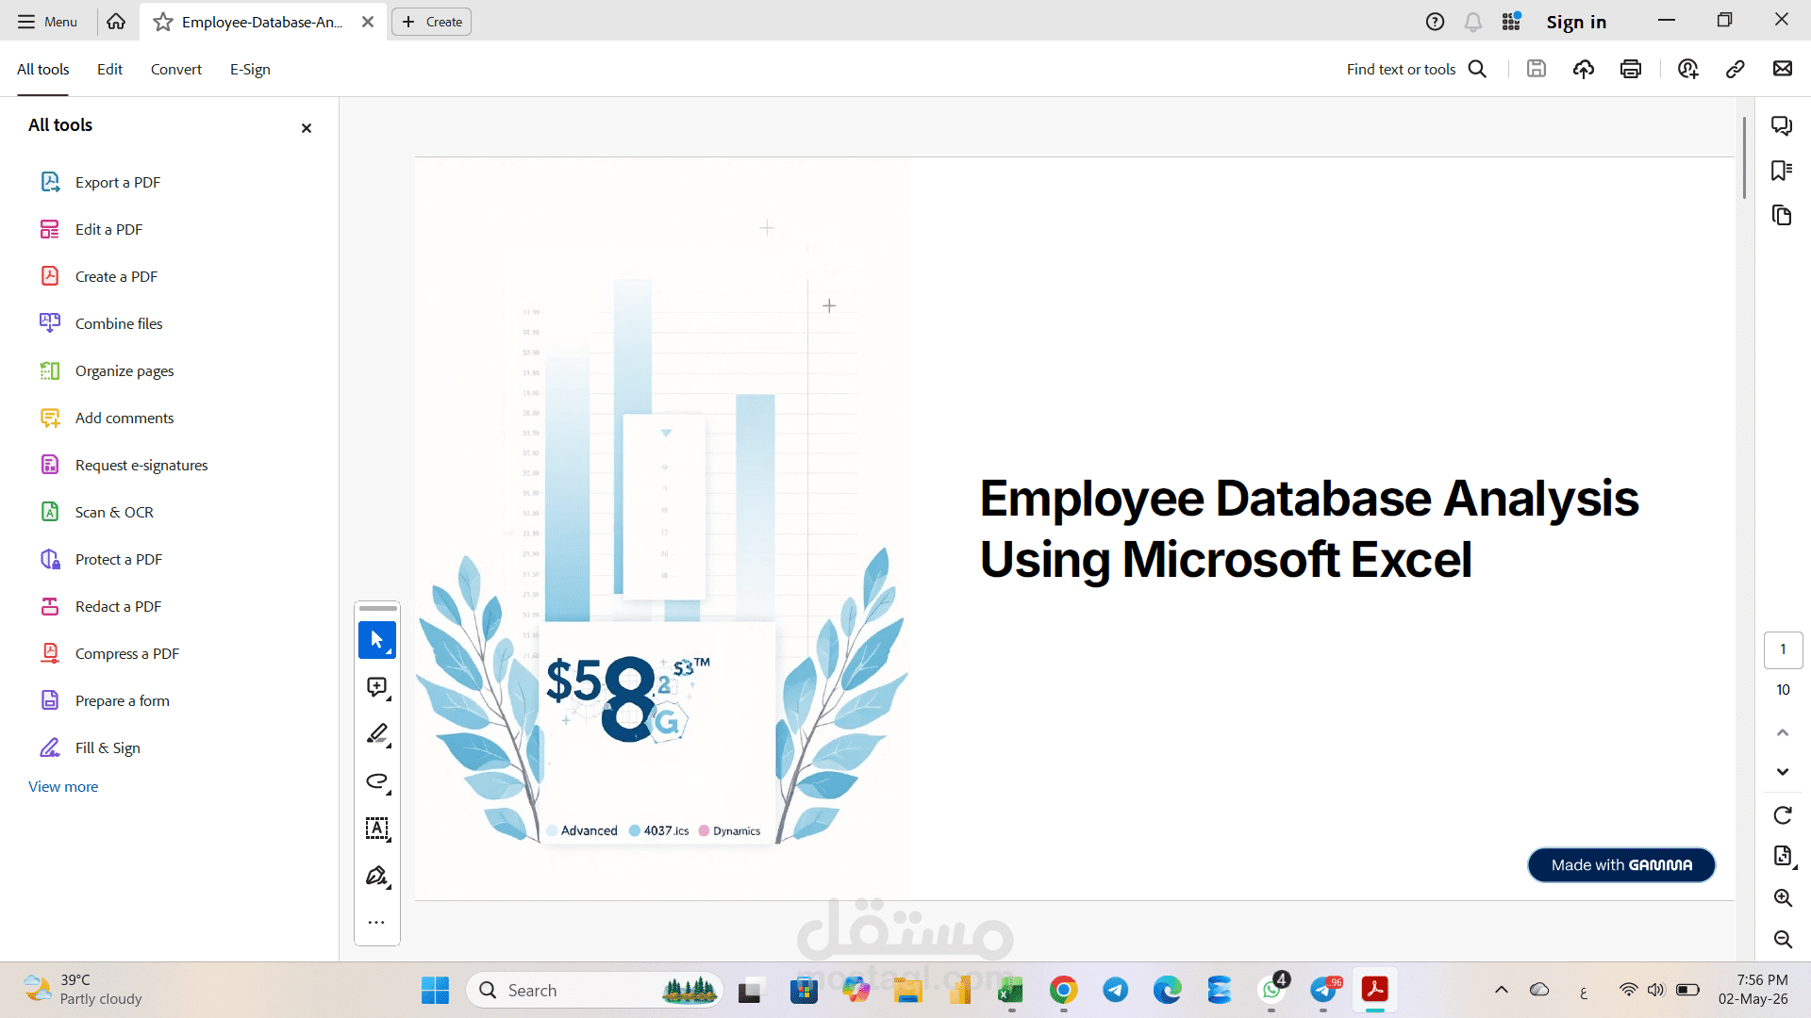Viewport: 1811px width, 1018px height.
Task: Switch to Edit tab
Action: pos(109,69)
